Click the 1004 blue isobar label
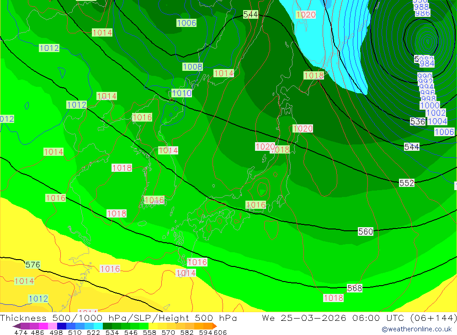The height and width of the screenshot is (335, 457). coord(438,121)
